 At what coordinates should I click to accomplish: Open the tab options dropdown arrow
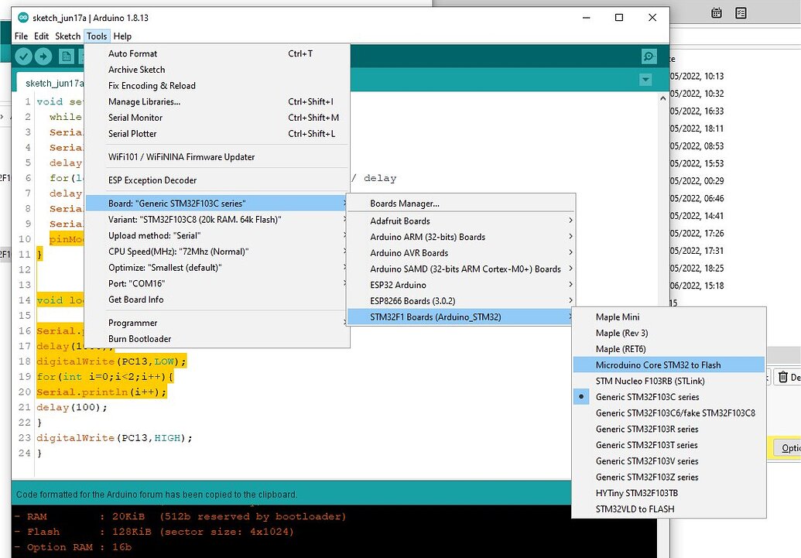coord(645,80)
